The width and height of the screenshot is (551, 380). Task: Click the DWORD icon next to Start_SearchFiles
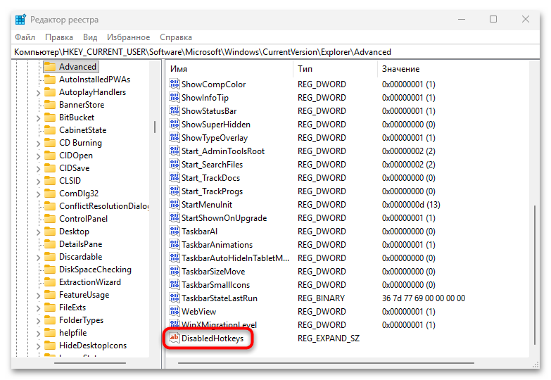[175, 164]
